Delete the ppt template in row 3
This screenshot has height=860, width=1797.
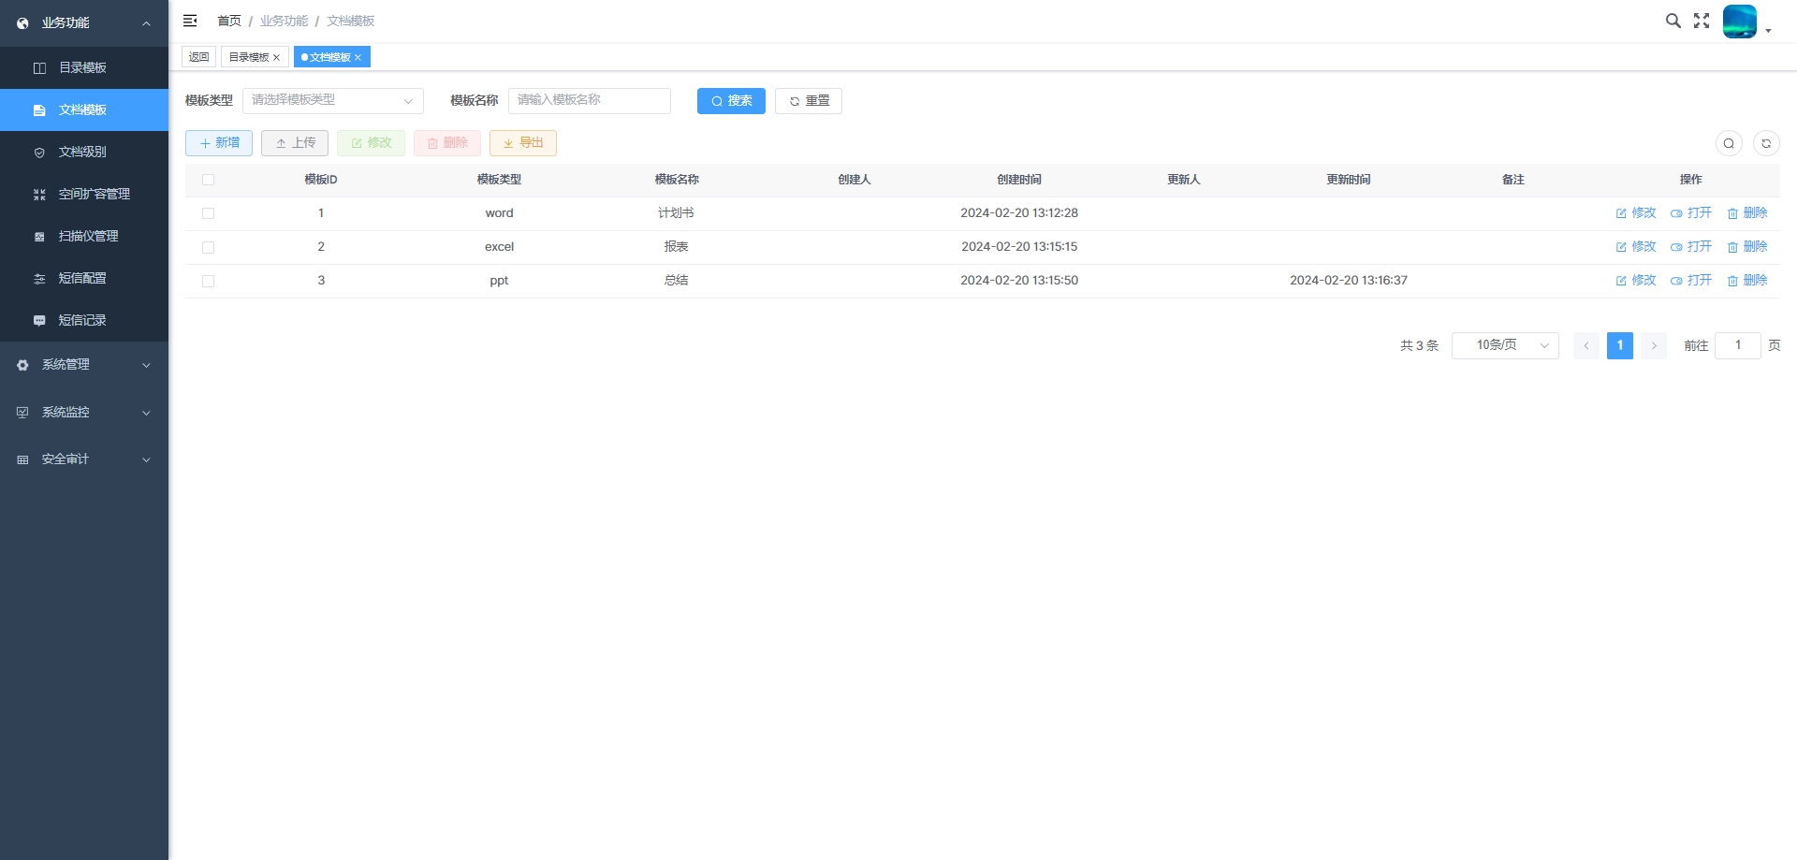click(1747, 281)
